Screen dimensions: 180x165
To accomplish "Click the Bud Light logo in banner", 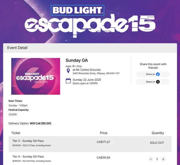I will (x=78, y=10).
